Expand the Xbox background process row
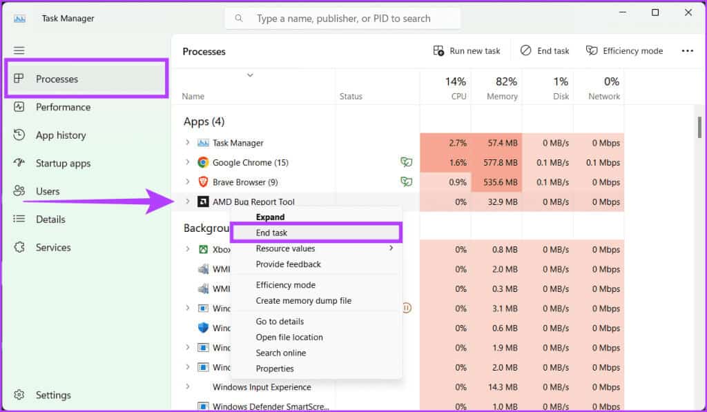This screenshot has height=412, width=707. pyautogui.click(x=188, y=249)
